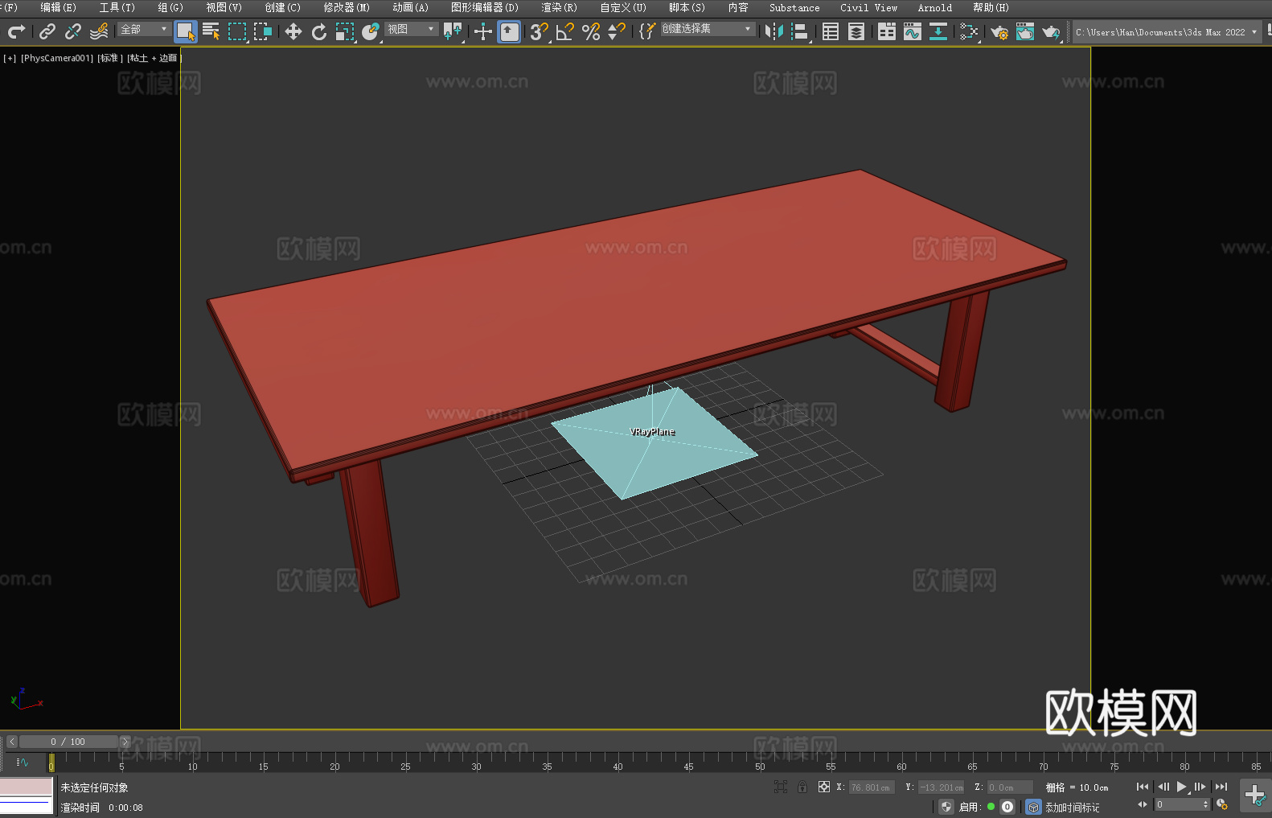Image resolution: width=1272 pixels, height=818 pixels.
Task: Open Civil View menu
Action: [x=868, y=7]
